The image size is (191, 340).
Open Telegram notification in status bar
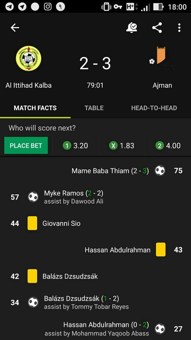coord(9,7)
